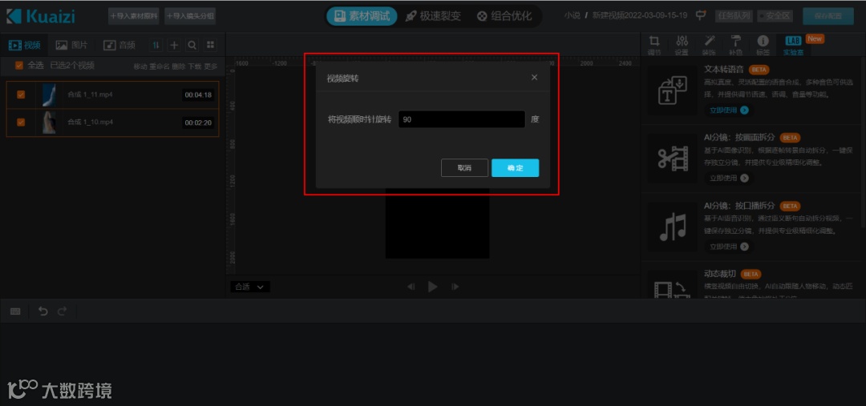Select the 组合优化 mode tab
This screenshot has width=866, height=406.
coord(504,16)
